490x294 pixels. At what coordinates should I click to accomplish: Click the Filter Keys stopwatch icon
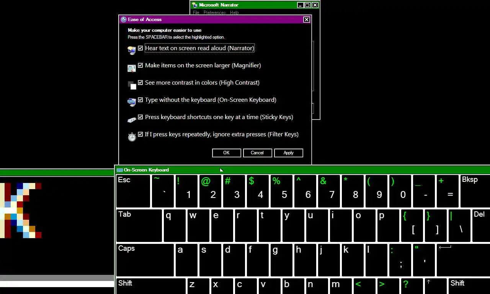click(x=132, y=137)
